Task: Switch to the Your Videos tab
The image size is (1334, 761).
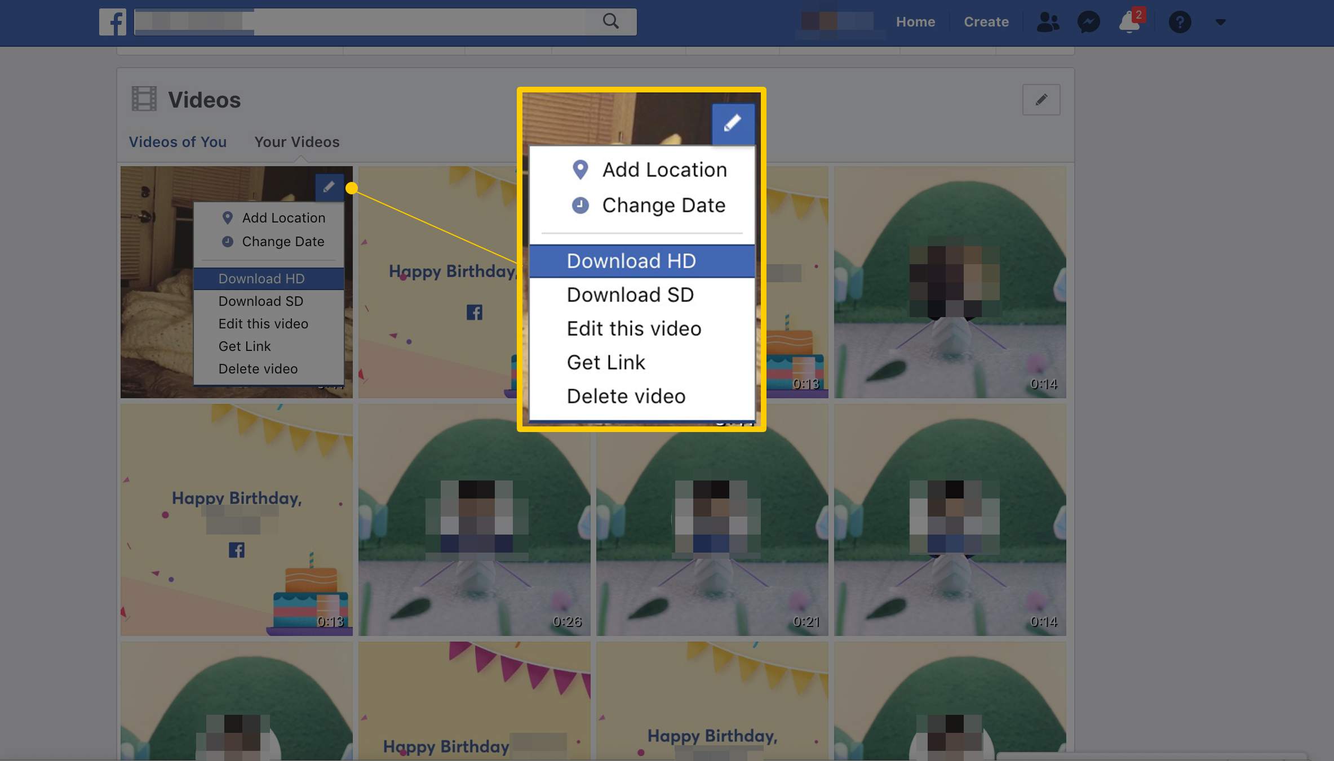Action: pos(296,142)
